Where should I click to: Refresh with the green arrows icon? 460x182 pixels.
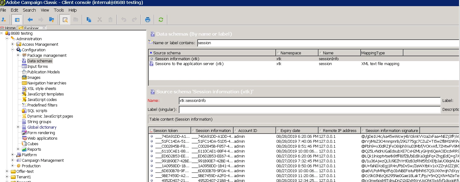(x=161, y=20)
